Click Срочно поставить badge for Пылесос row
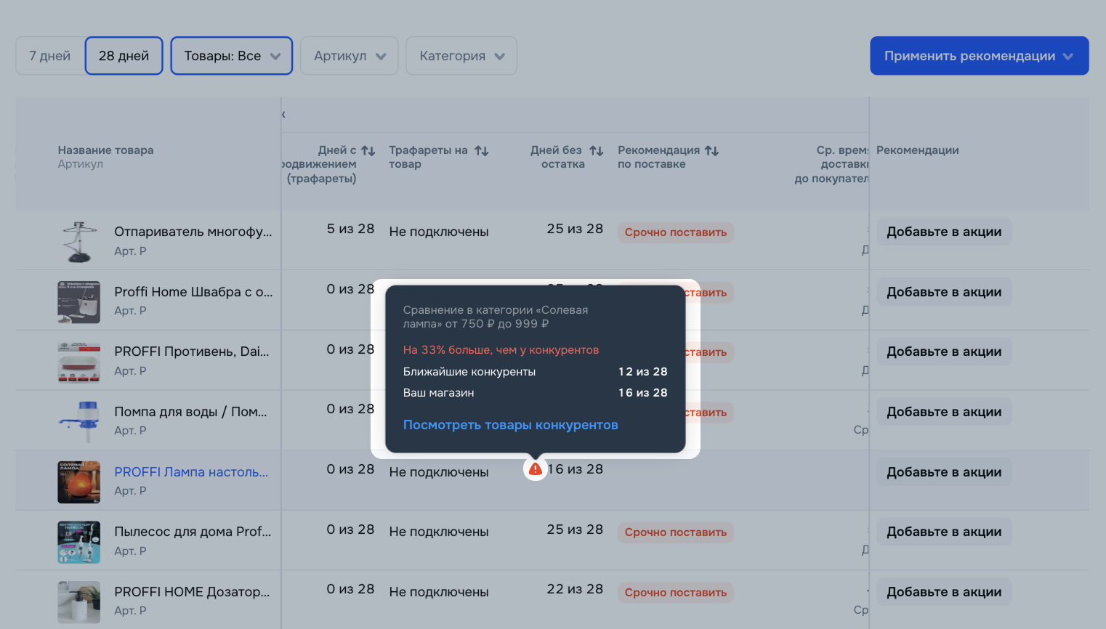The height and width of the screenshot is (629, 1106). coord(675,532)
